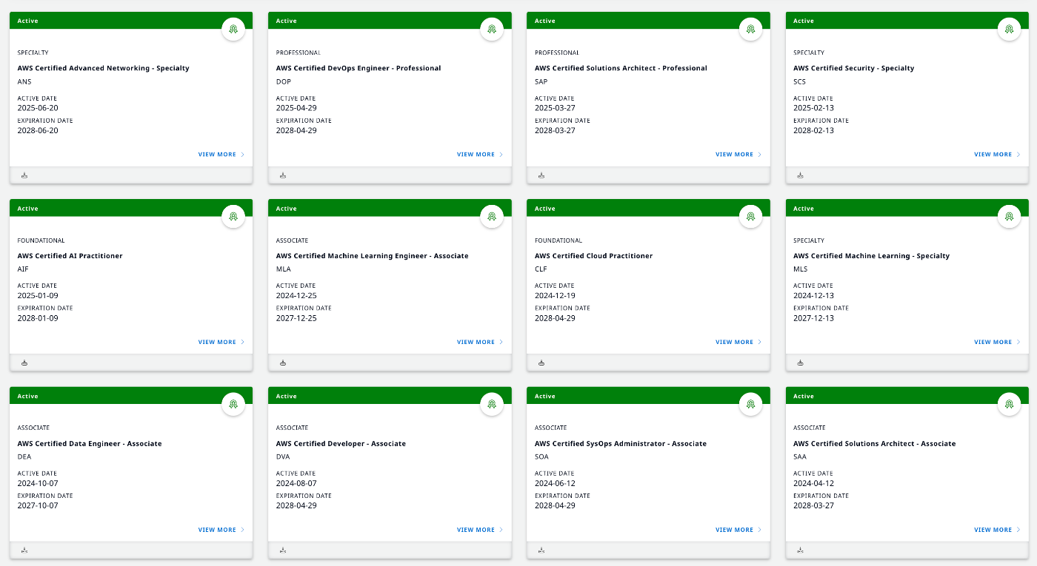Viewport: 1037px width, 566px height.
Task: Click title AWS Certified Machine Learning Engineer - Associate
Action: pyautogui.click(x=373, y=256)
